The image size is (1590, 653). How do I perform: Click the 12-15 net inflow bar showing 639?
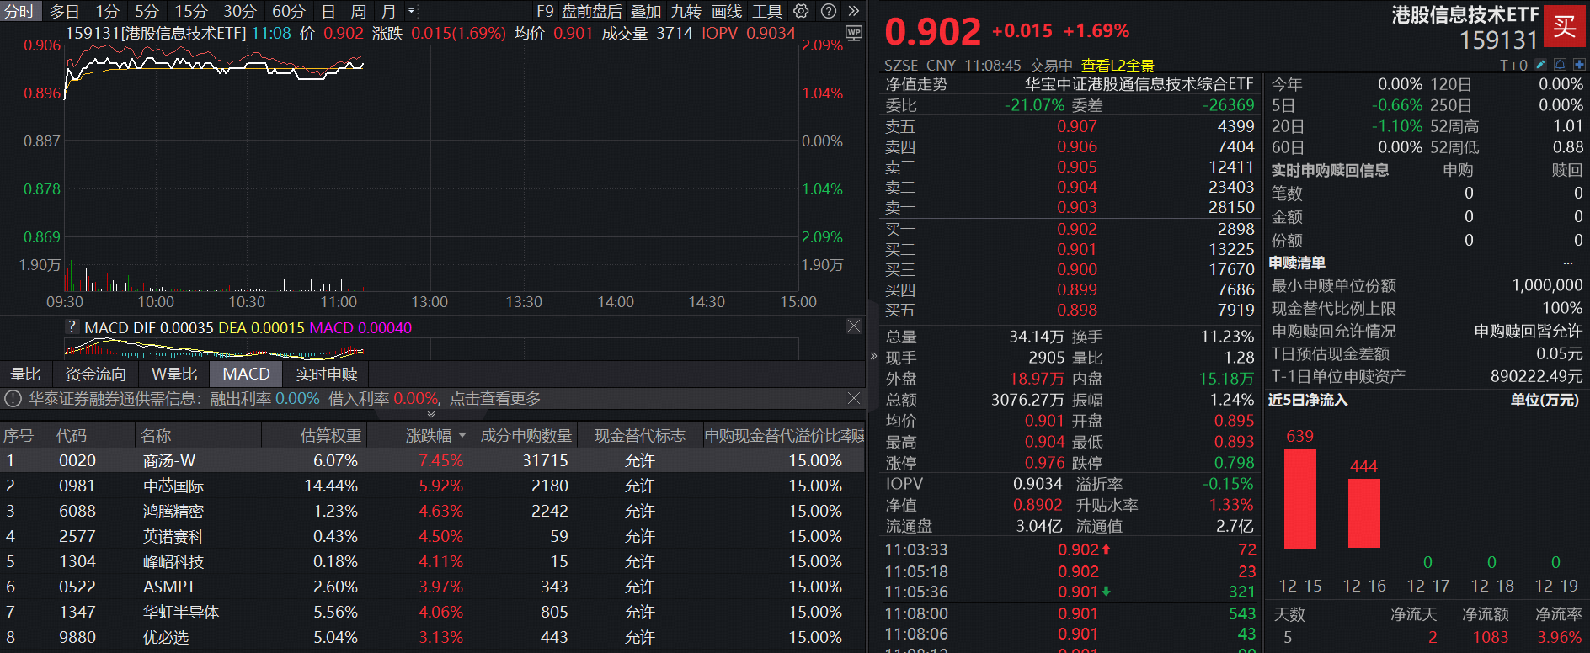click(x=1299, y=498)
